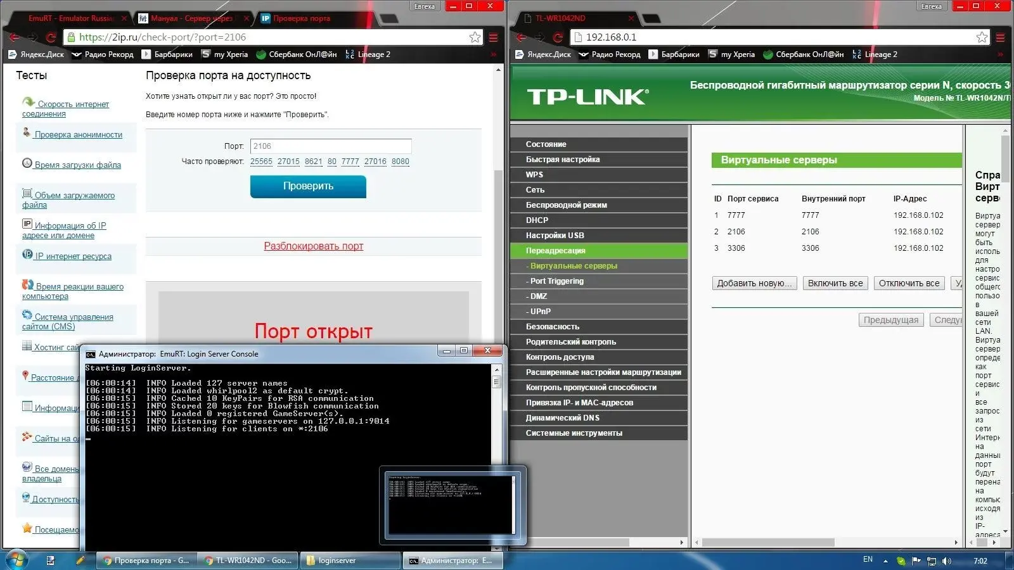Open loginserver folder taskbar button
The width and height of the screenshot is (1014, 570).
[350, 560]
